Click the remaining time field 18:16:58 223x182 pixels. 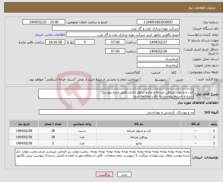(x=55, y=42)
